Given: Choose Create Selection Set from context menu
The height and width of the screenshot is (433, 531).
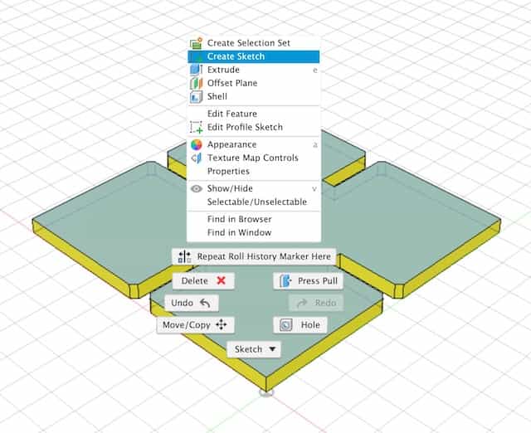Looking at the screenshot, I should click(x=253, y=43).
